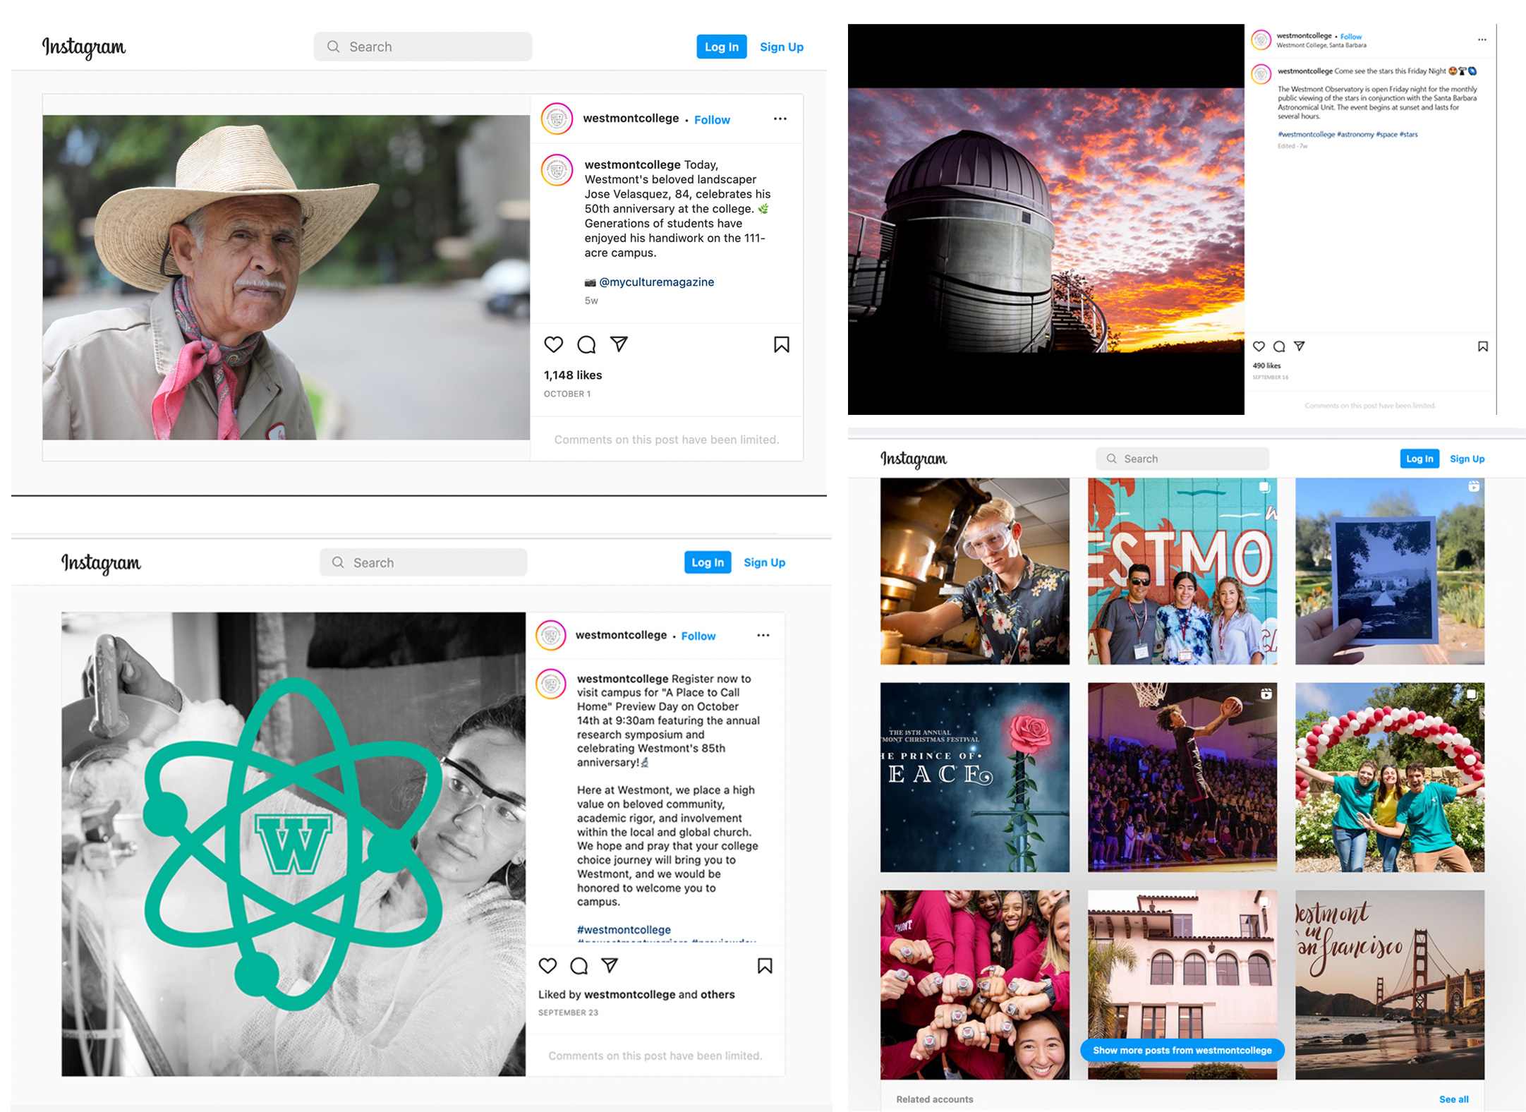The image size is (1526, 1112).
Task: Click the Instagram logo above the post grid
Action: coord(913,459)
